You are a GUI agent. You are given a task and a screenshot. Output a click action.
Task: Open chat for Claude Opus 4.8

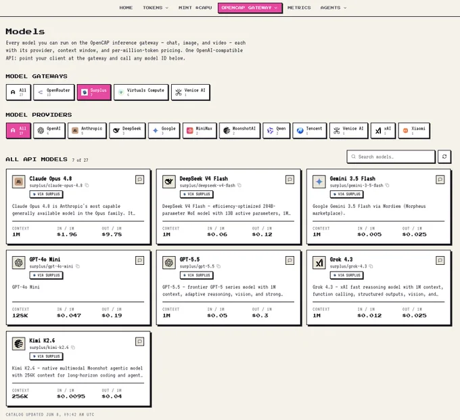[139, 180]
